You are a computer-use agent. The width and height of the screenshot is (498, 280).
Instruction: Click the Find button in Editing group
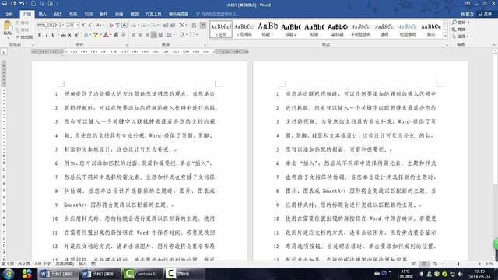pos(461,23)
